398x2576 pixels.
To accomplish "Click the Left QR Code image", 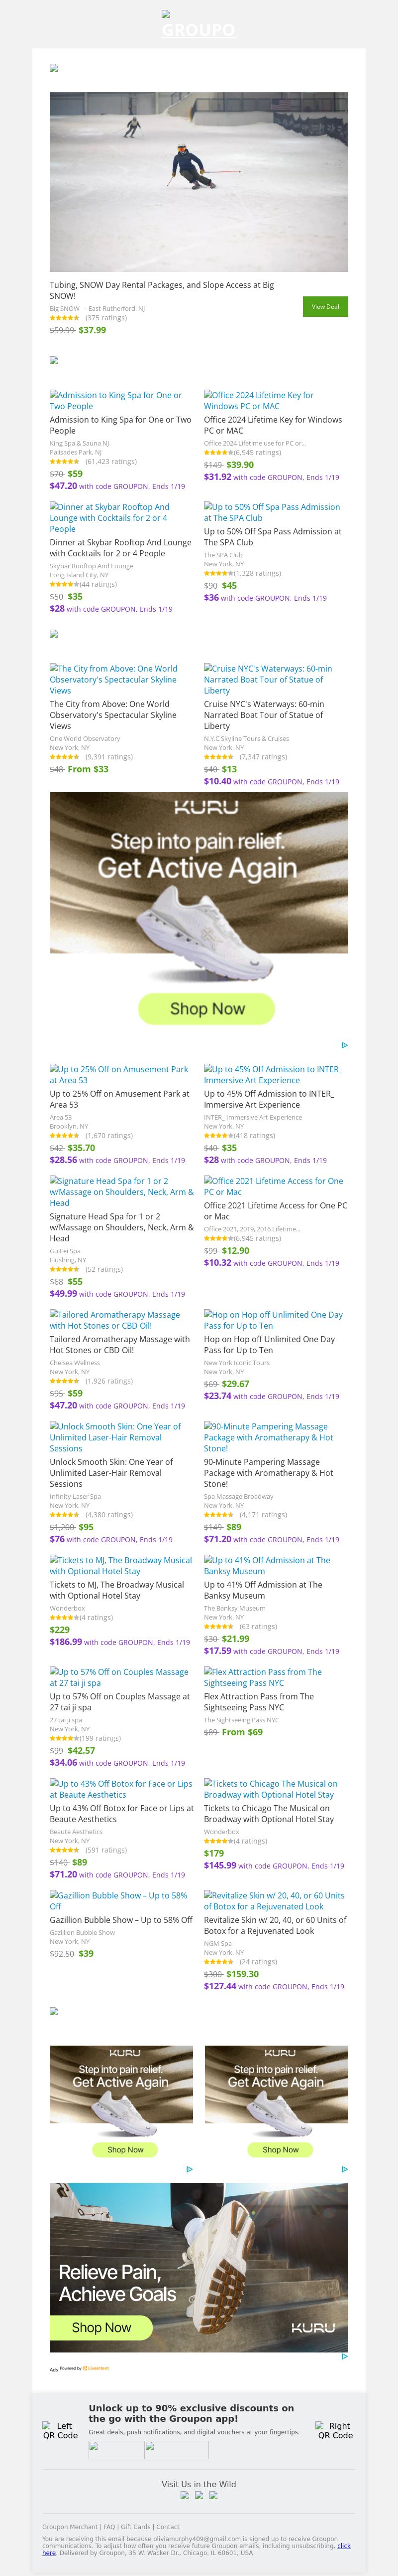I will click(60, 2430).
